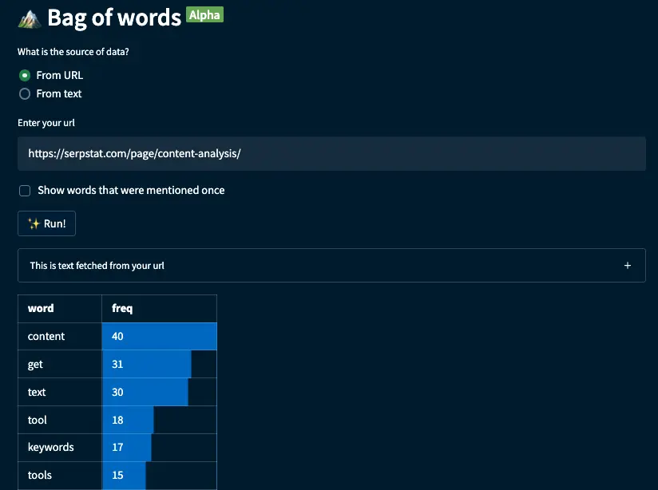Click the freq column header

pyautogui.click(x=160, y=309)
